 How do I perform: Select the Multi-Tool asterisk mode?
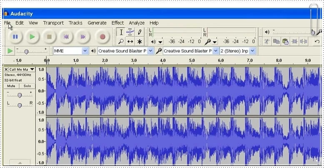tap(140, 42)
